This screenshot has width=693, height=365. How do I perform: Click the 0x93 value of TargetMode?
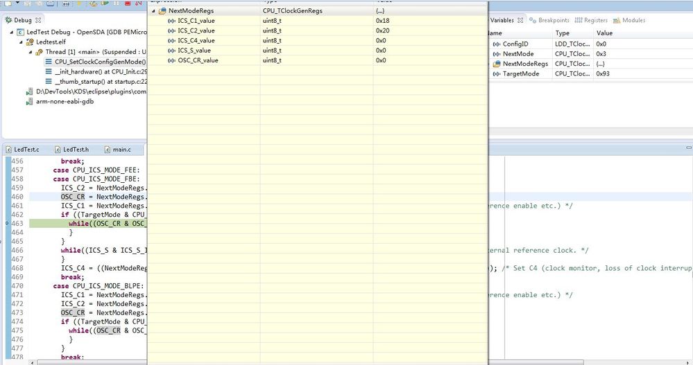[603, 73]
